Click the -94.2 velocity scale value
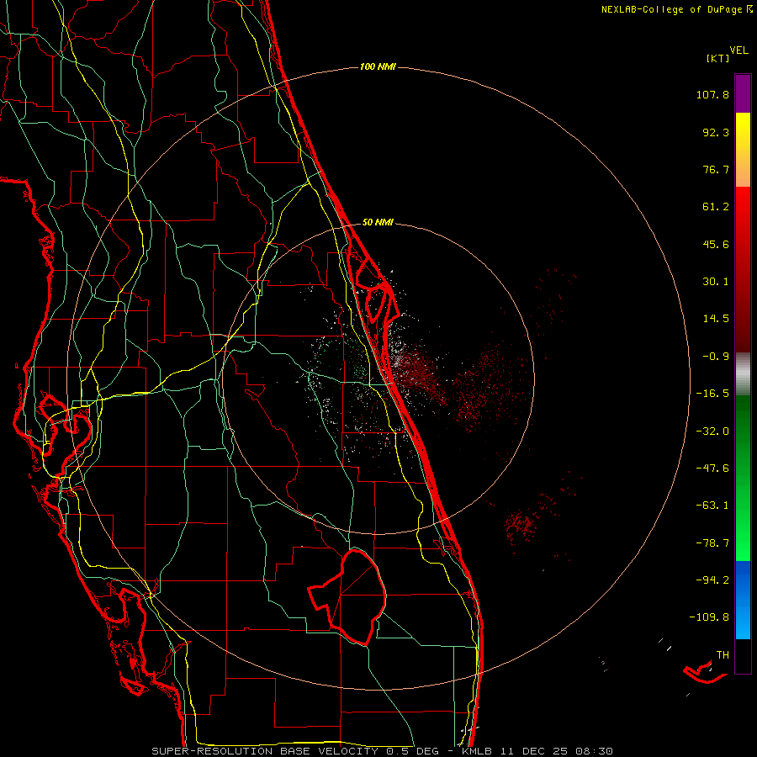Viewport: 757px width, 757px height. (712, 580)
